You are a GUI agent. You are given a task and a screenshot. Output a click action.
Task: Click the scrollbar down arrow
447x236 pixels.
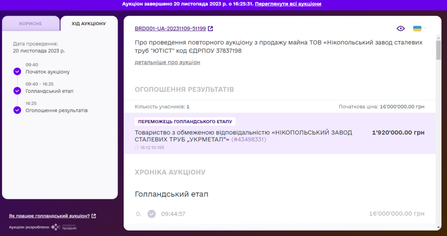tap(439, 228)
